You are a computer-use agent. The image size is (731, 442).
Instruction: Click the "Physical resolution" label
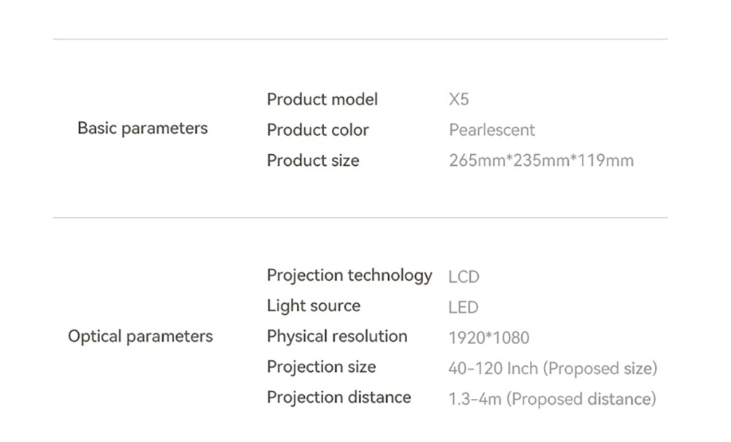coord(337,337)
